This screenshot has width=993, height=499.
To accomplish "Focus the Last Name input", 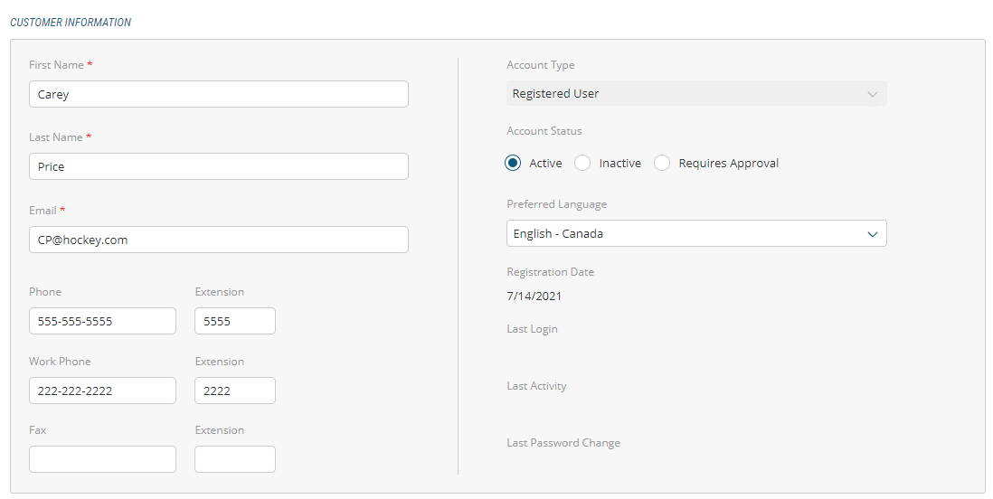I will click(x=218, y=166).
